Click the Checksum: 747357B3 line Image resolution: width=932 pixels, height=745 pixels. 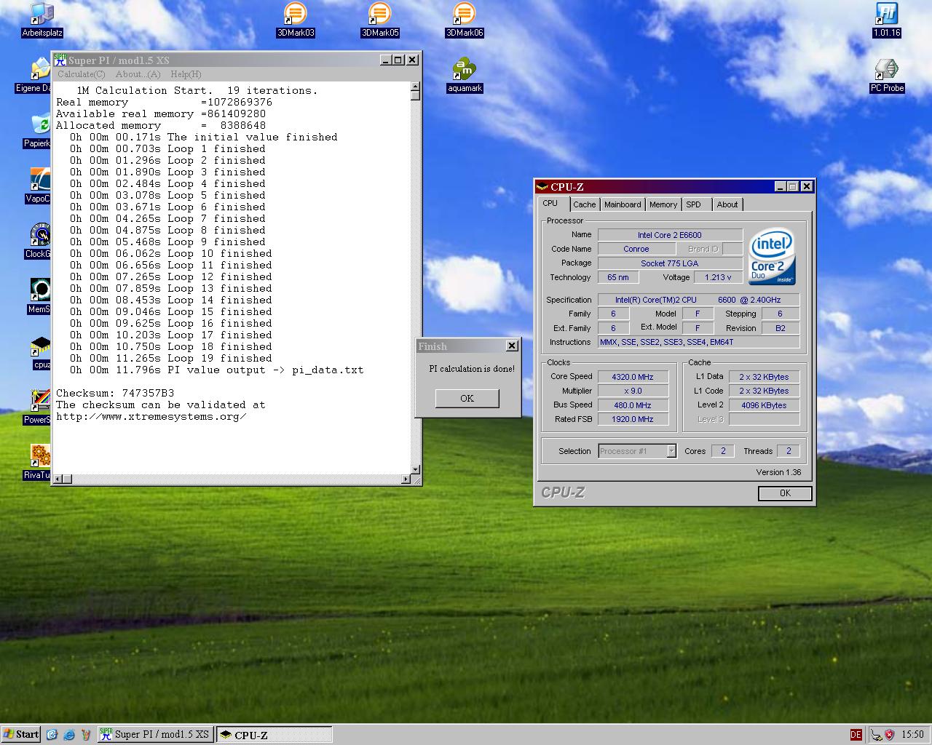click(x=115, y=393)
